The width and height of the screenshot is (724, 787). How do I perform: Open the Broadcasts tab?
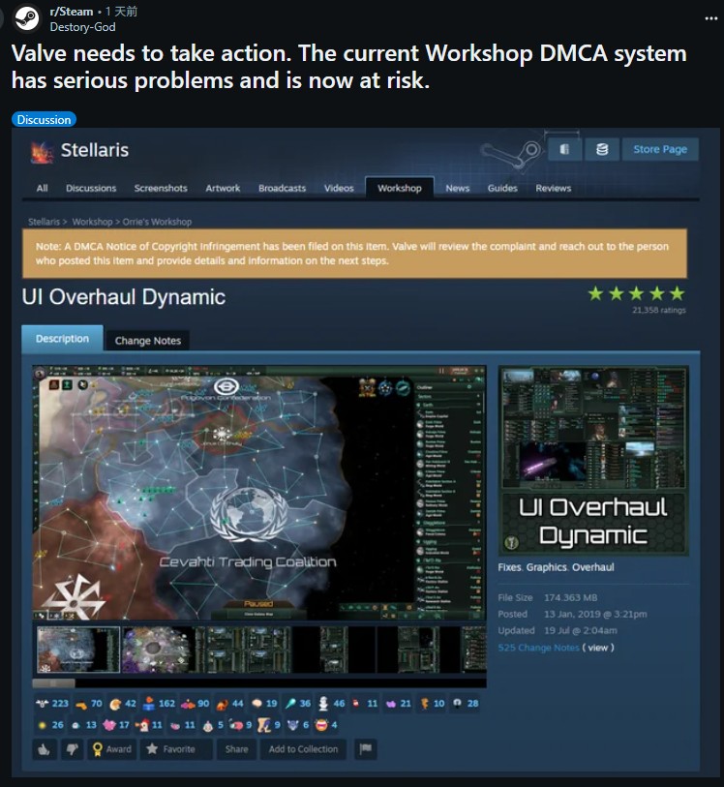(x=282, y=188)
